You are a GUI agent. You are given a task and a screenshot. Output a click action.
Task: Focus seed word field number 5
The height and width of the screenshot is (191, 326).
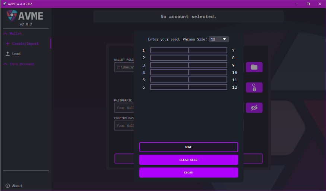(x=169, y=80)
